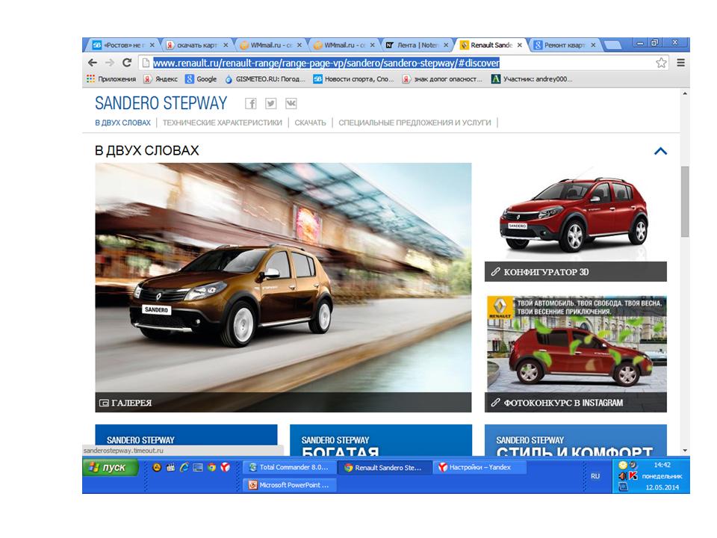Launch Internet Explorer from quick launch
717x538 pixels.
184,467
